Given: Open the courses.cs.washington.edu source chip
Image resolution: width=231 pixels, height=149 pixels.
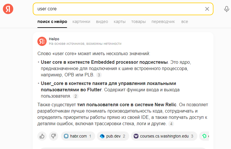Looking at the screenshot, I should 164,136.
